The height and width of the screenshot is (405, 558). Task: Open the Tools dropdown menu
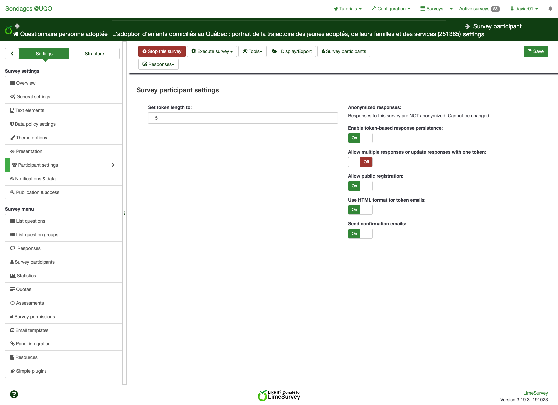252,51
